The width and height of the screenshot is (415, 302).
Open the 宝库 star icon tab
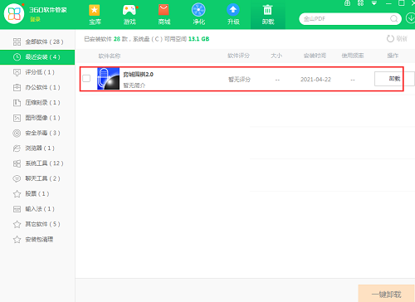click(x=95, y=14)
